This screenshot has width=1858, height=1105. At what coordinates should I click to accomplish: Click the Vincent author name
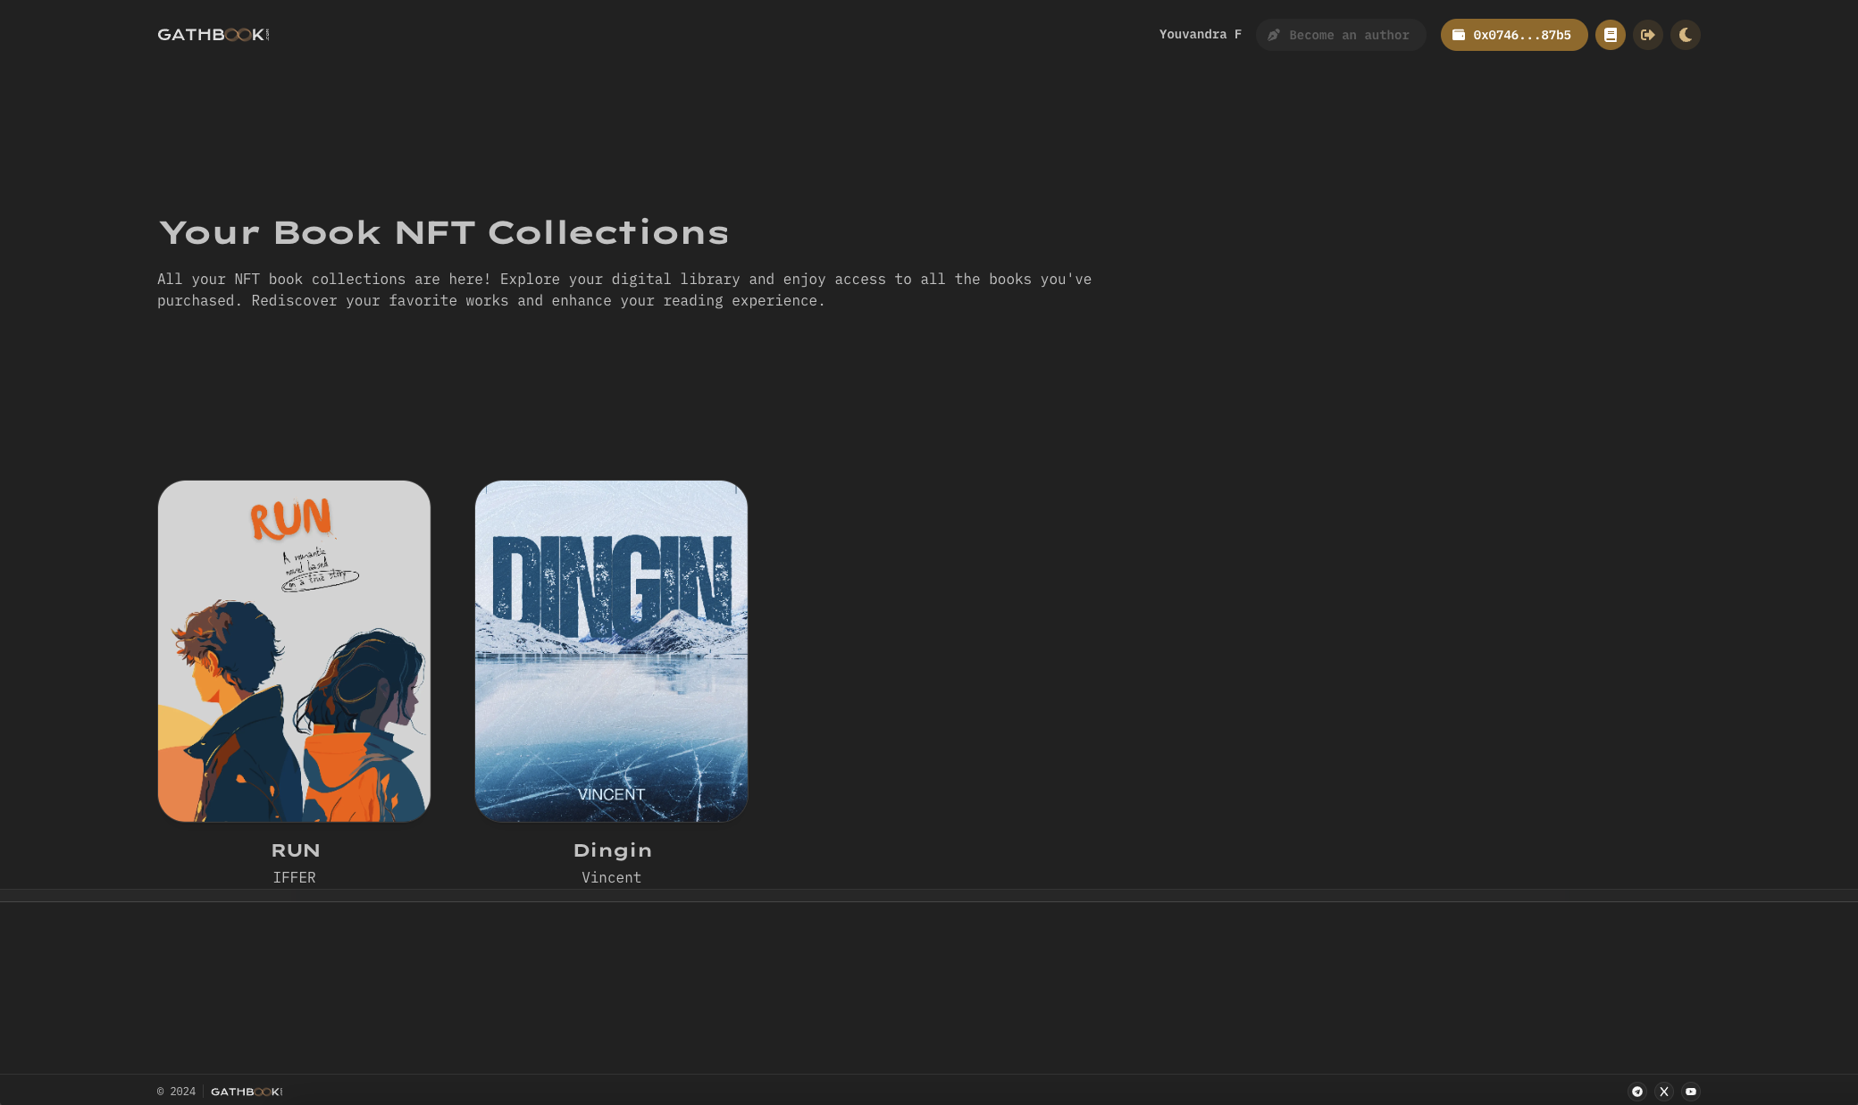point(611,877)
